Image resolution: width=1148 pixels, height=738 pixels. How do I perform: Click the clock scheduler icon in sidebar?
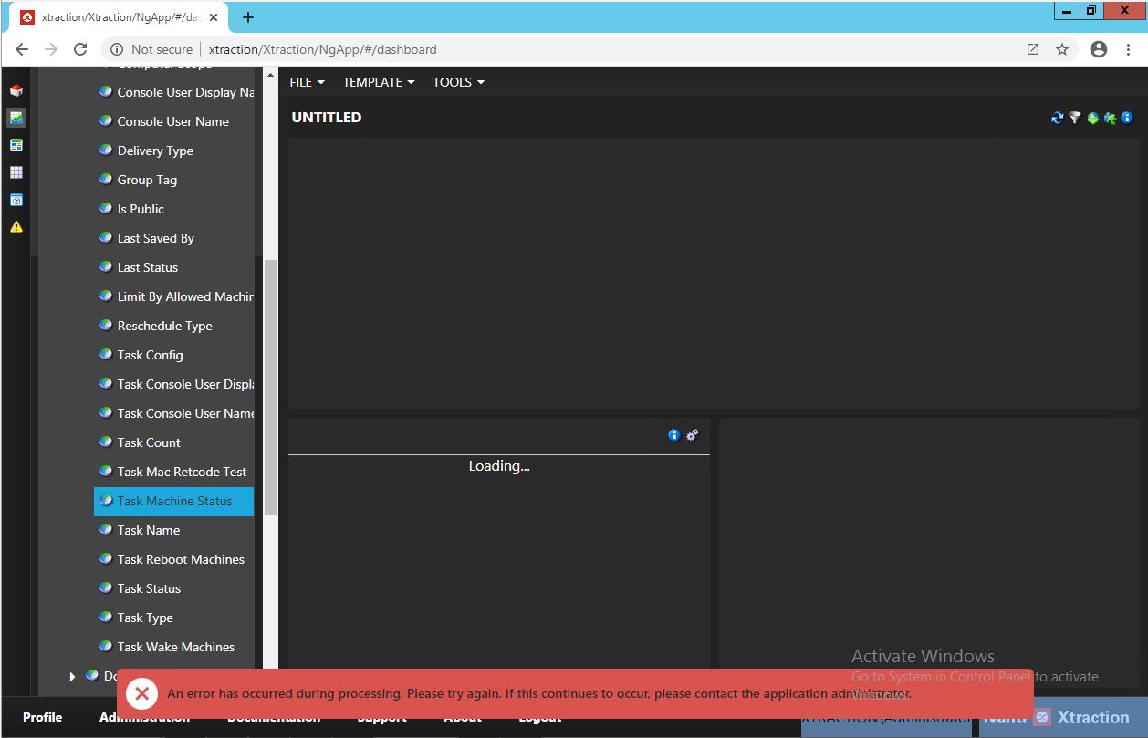(16, 200)
